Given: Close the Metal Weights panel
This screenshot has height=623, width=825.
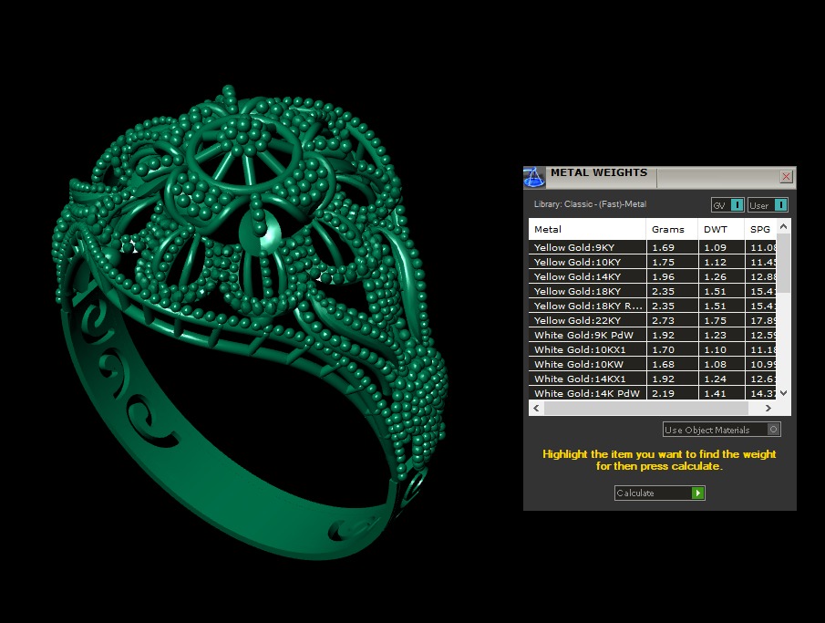Looking at the screenshot, I should [x=786, y=176].
